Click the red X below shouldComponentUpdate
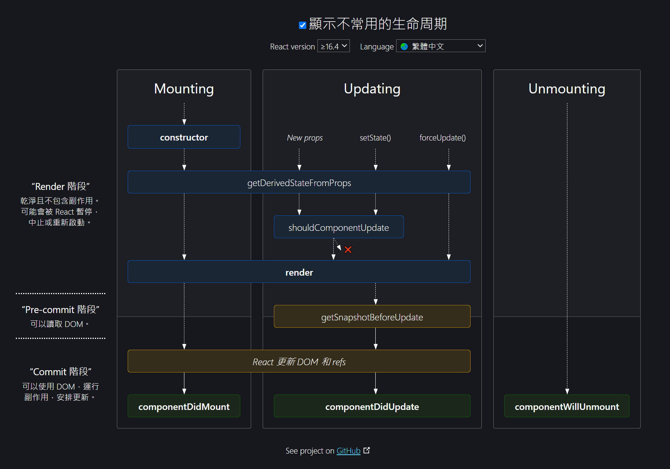The height and width of the screenshot is (469, 670). click(348, 249)
